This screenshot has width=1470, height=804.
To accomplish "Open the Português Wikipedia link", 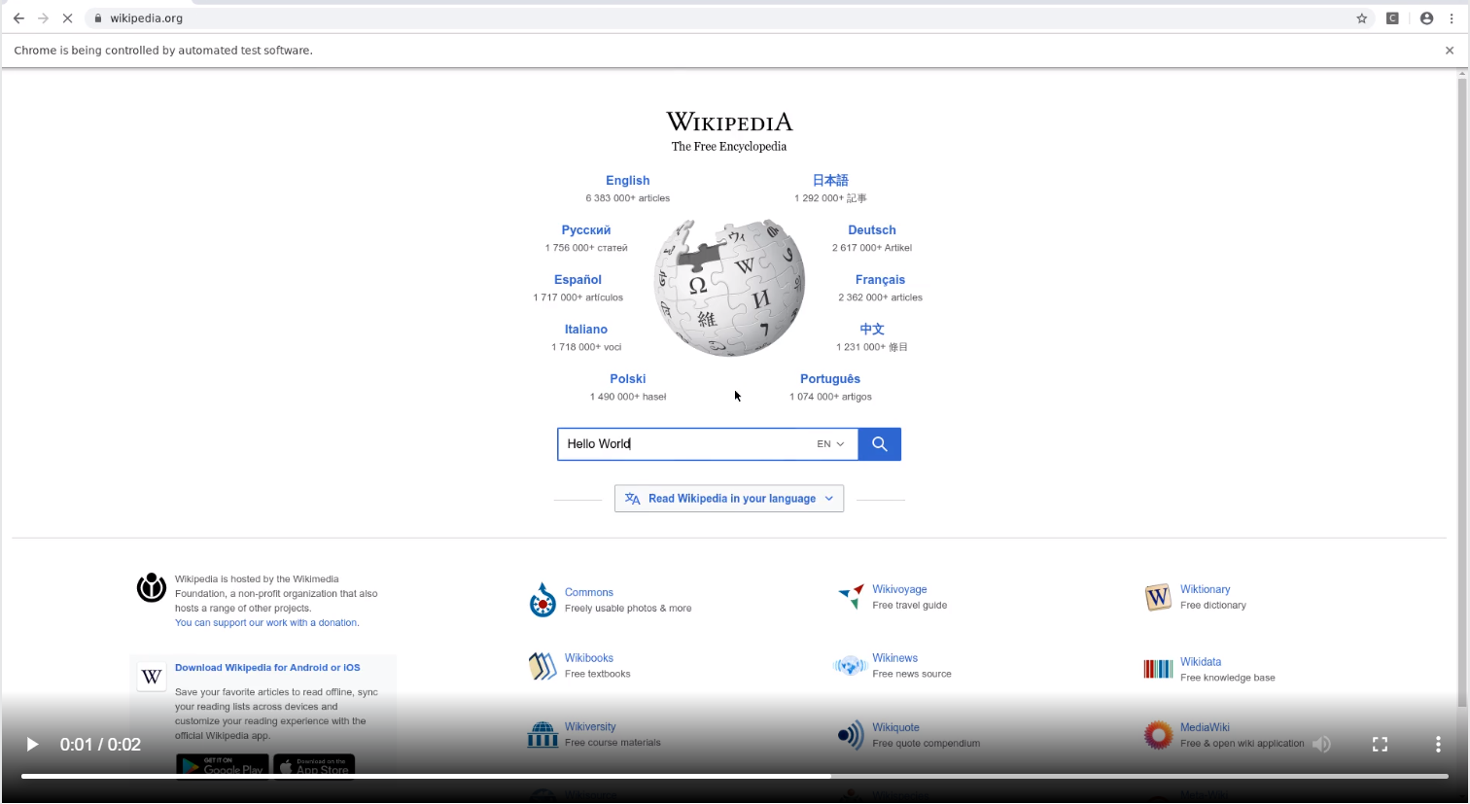I will (x=830, y=379).
